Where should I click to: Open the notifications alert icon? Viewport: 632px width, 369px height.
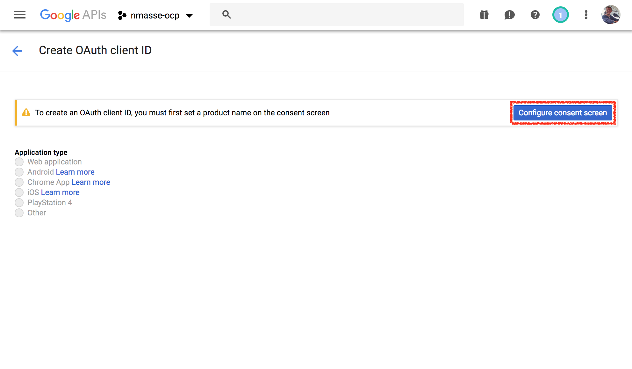point(509,15)
